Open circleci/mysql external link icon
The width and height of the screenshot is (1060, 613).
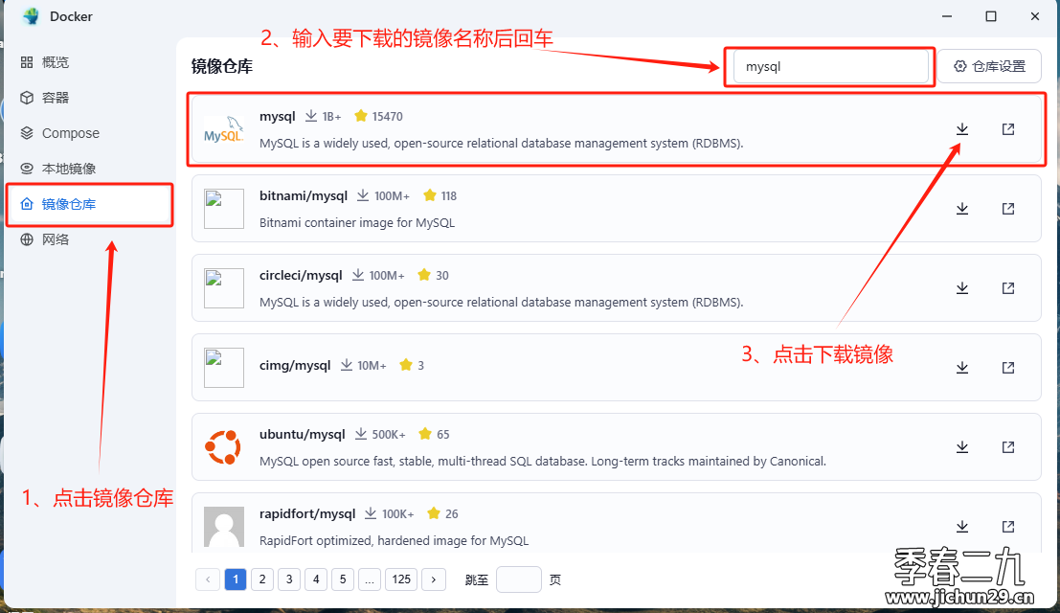click(1008, 288)
